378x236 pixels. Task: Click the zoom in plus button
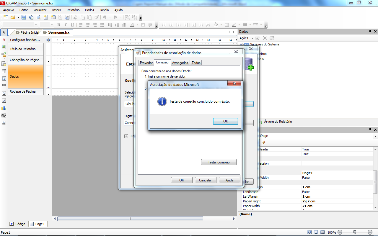click(370, 232)
